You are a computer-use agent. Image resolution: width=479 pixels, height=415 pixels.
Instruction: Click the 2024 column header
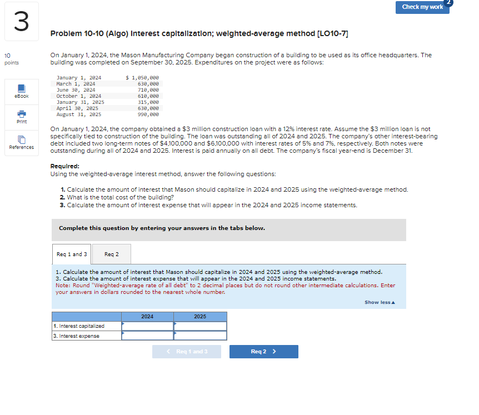pos(147,316)
